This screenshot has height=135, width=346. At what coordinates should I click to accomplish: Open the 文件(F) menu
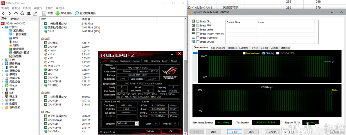tap(5, 8)
